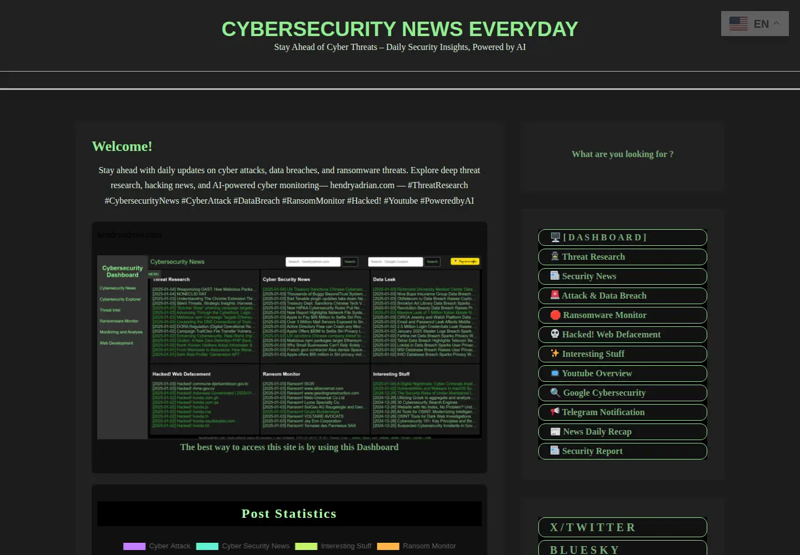Click the dashboard screenshot thumbnail
This screenshot has width=800, height=555.
coord(289,347)
